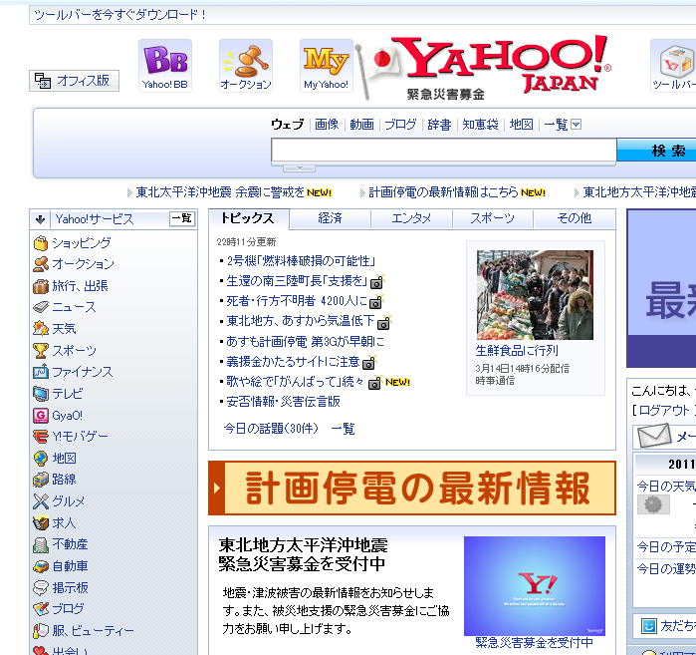Switch to the トピックス news tab
The height and width of the screenshot is (655, 696).
point(248,218)
